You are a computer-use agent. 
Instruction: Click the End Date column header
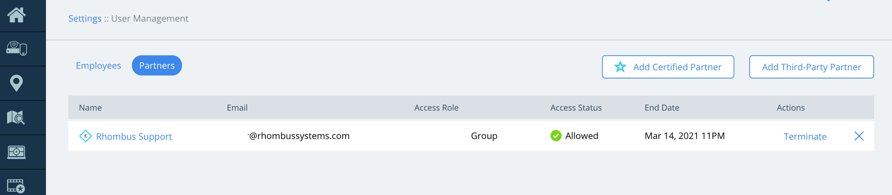[661, 108]
